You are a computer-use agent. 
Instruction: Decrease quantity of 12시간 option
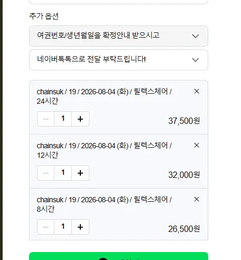click(x=45, y=173)
